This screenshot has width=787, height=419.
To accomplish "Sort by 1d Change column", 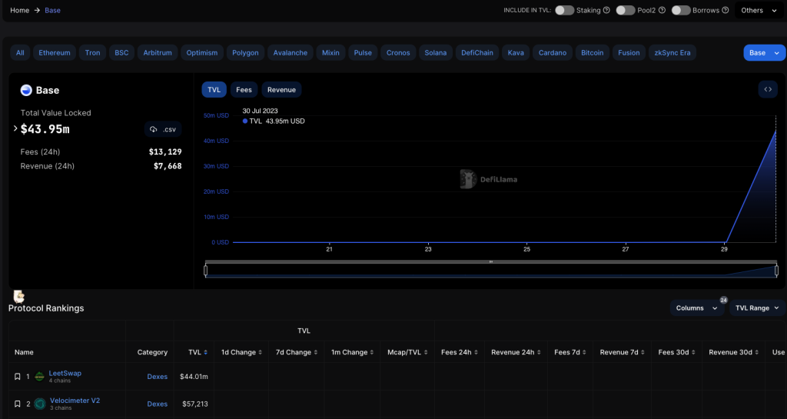I will click(260, 352).
